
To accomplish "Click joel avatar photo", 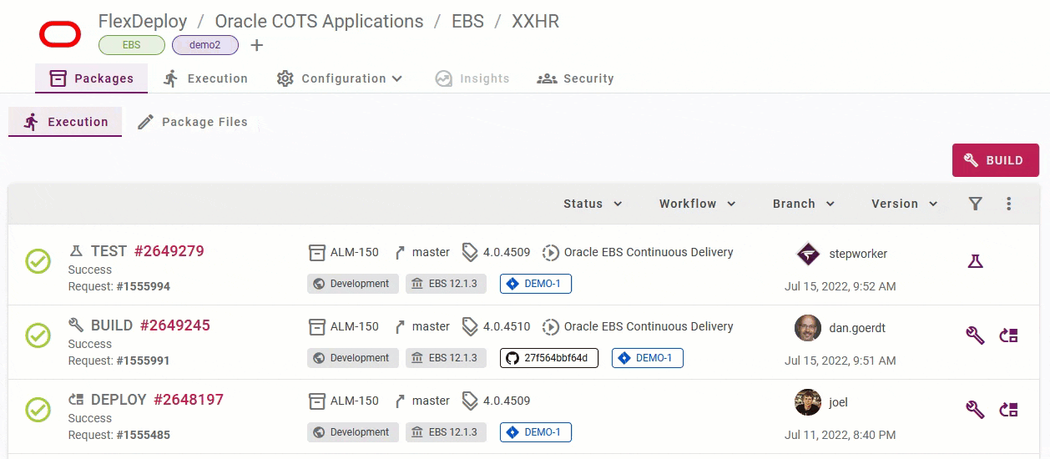I will tap(808, 402).
